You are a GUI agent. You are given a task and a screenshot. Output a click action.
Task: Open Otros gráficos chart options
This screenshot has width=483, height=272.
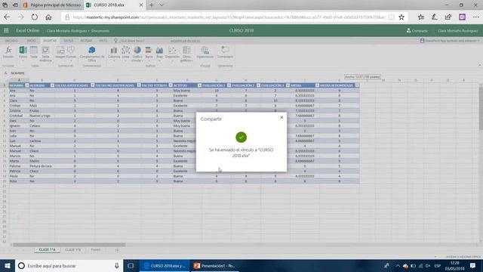pyautogui.click(x=186, y=54)
